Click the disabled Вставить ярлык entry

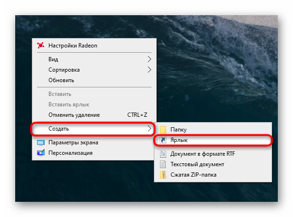pyautogui.click(x=95, y=104)
